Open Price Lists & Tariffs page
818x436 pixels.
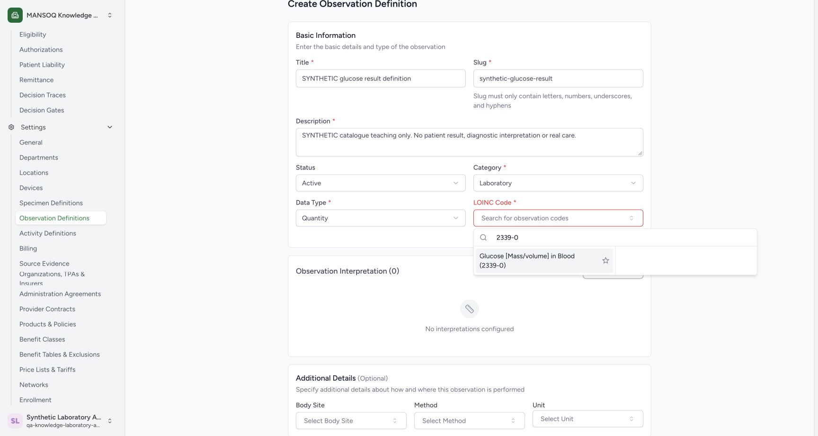tap(47, 370)
